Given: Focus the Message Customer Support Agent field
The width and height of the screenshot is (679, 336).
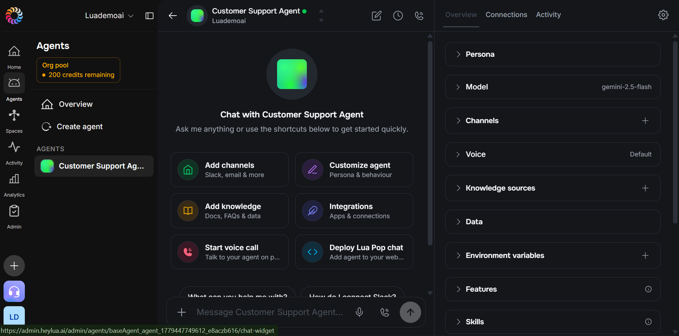Looking at the screenshot, I should tap(270, 312).
